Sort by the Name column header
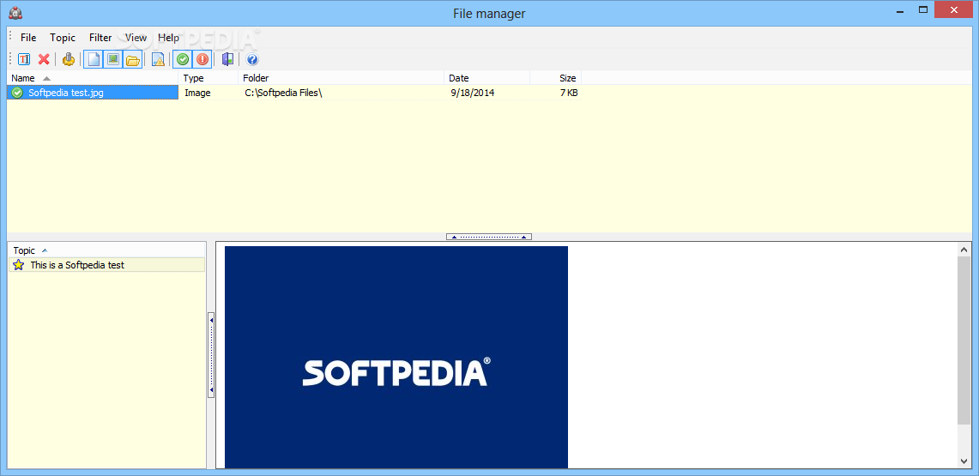 (x=93, y=78)
